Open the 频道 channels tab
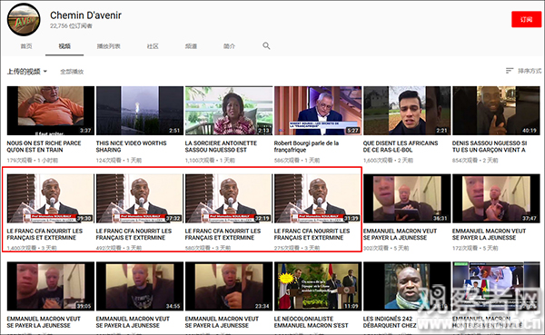 tap(191, 46)
